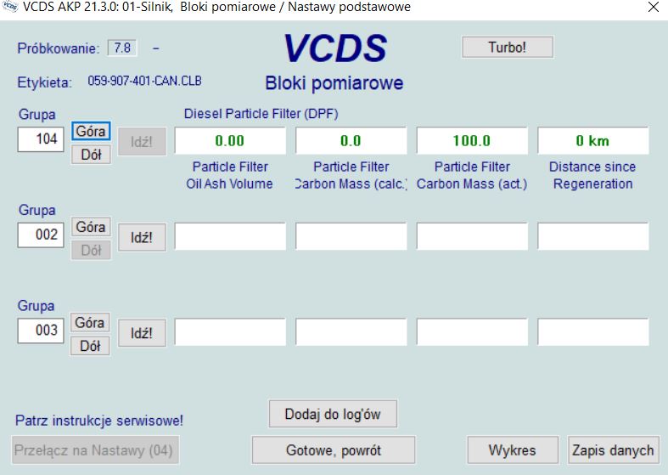Click the Carbon Mass (calc.) value 0.0
The height and width of the screenshot is (475, 668).
pos(351,140)
